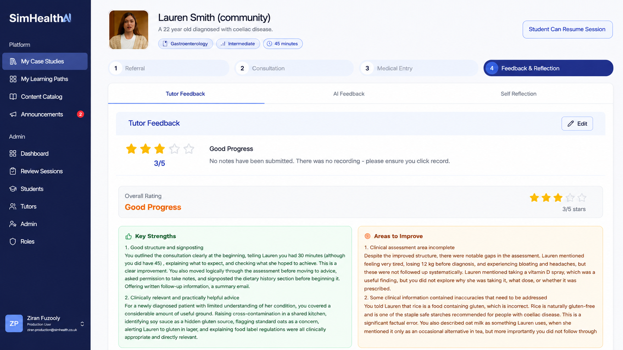Image resolution: width=623 pixels, height=350 pixels.
Task: Click the Intermediate difficulty tag
Action: coord(238,44)
